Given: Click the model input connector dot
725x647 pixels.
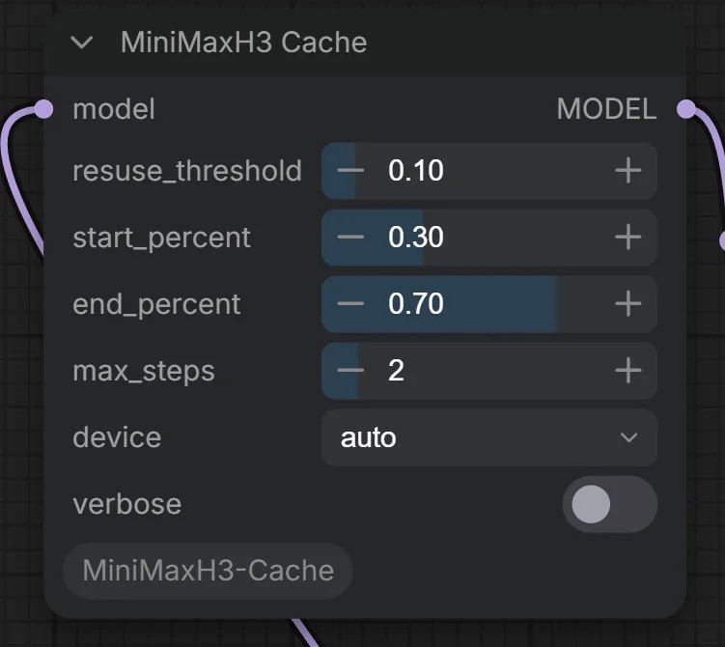Looking at the screenshot, I should (43, 109).
